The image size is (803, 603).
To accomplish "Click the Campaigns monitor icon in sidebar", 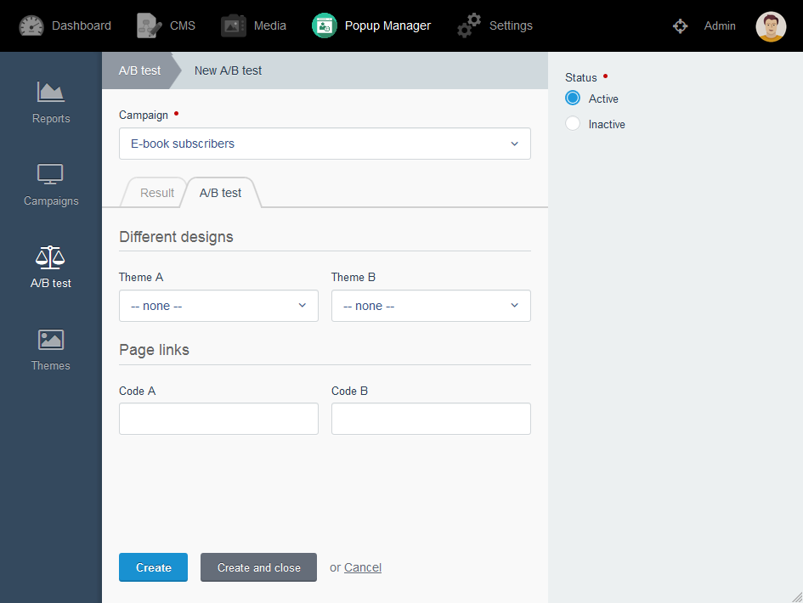I will point(50,174).
